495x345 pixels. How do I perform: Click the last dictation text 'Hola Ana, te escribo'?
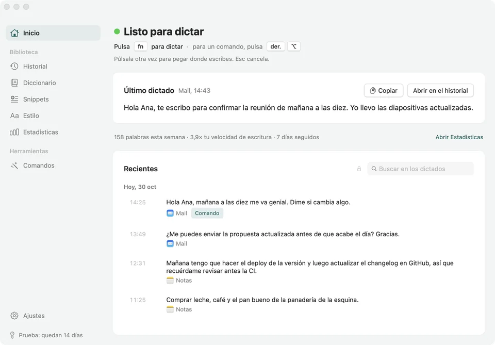[299, 108]
